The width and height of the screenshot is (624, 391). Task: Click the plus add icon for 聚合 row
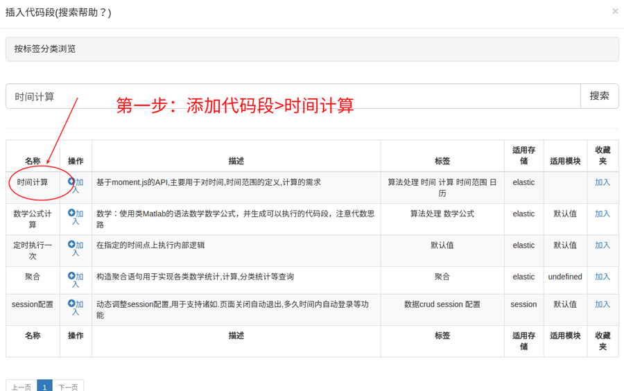click(71, 276)
